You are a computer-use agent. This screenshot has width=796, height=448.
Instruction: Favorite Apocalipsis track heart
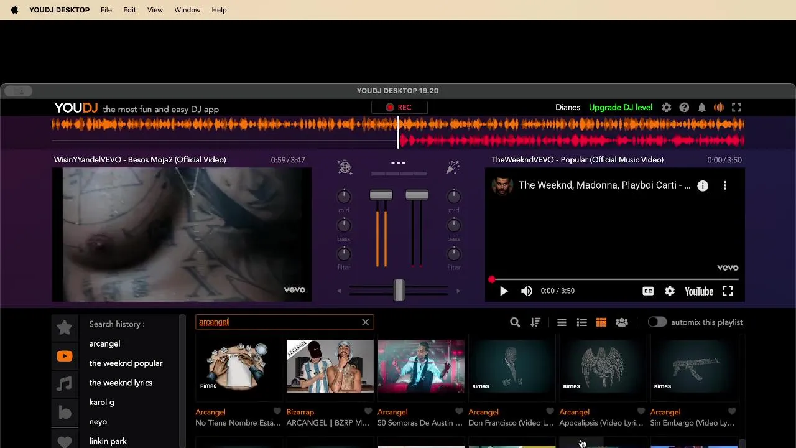(x=641, y=411)
